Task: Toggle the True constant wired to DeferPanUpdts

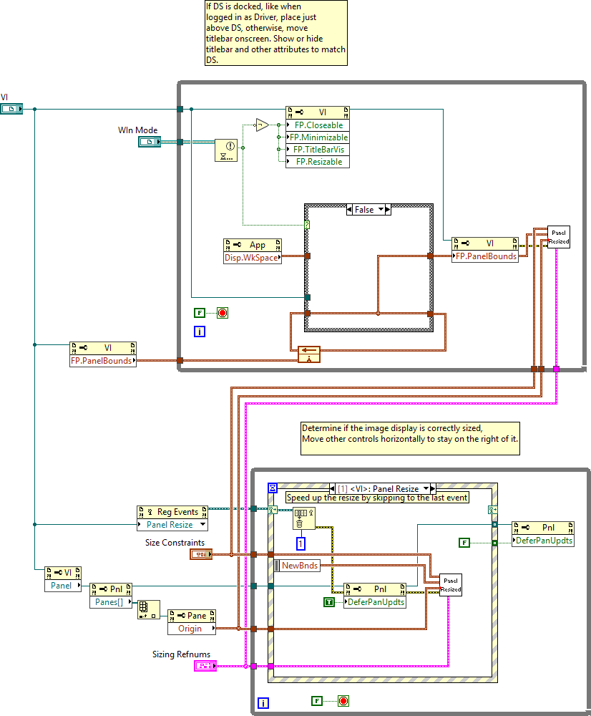Action: coord(328,602)
